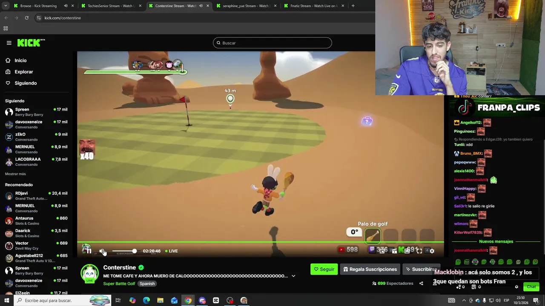Open chat settings gear beside Chat button
The width and height of the screenshot is (545, 306).
[516, 287]
